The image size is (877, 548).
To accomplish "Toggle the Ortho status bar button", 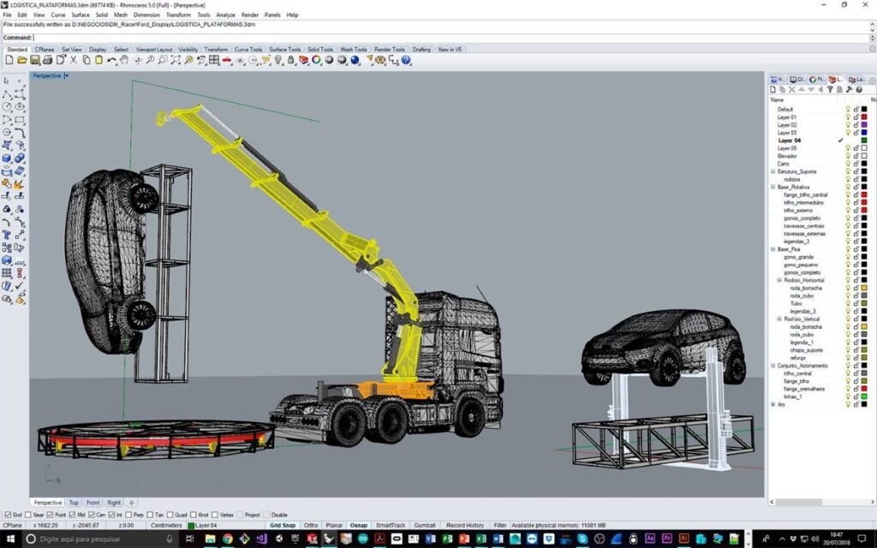I will pyautogui.click(x=310, y=525).
